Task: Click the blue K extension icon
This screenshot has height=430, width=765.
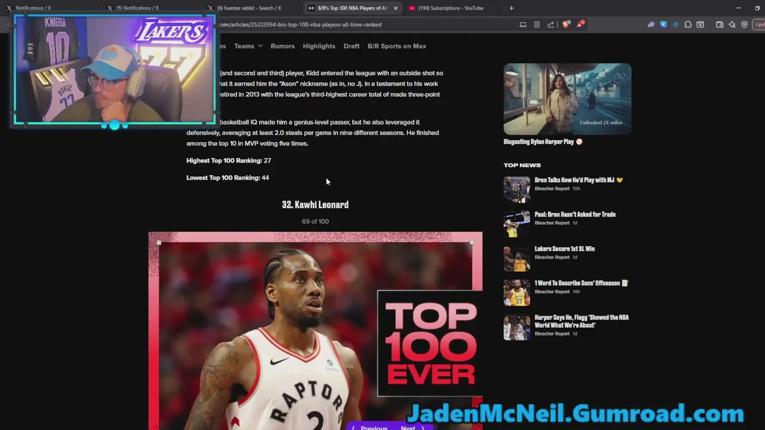Action: 663,24
